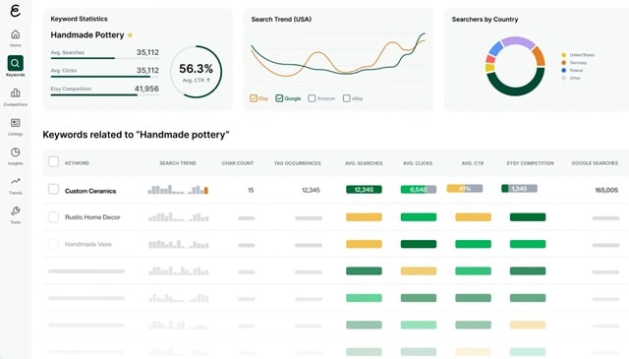
Task: Open the Handmade Vase keyword
Action: click(88, 244)
